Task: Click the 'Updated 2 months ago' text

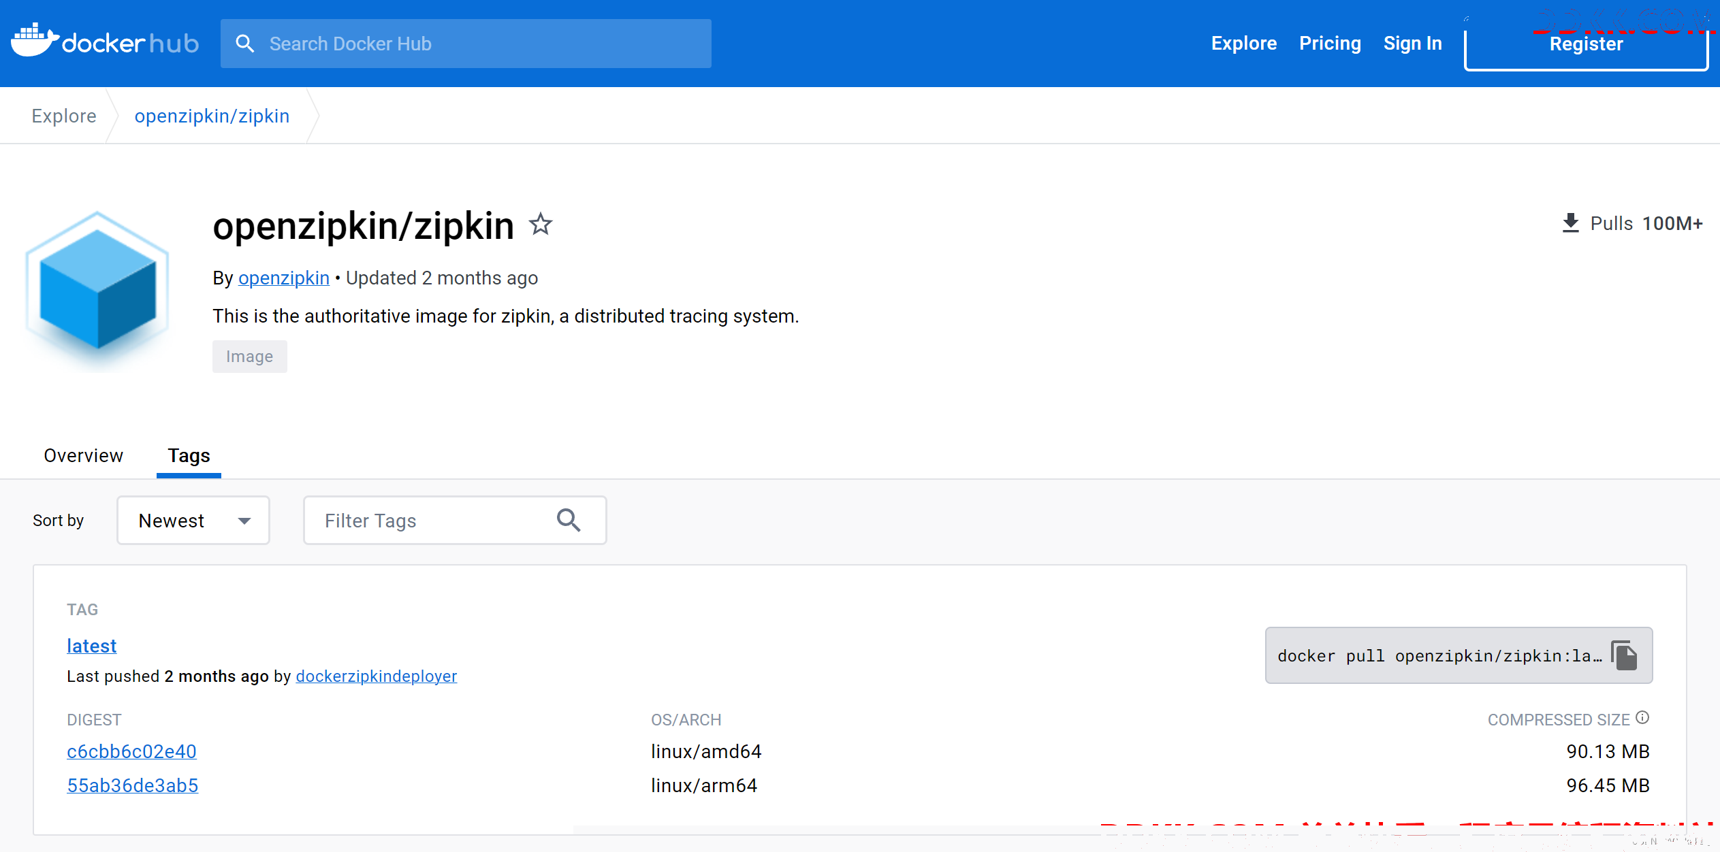Action: click(442, 278)
